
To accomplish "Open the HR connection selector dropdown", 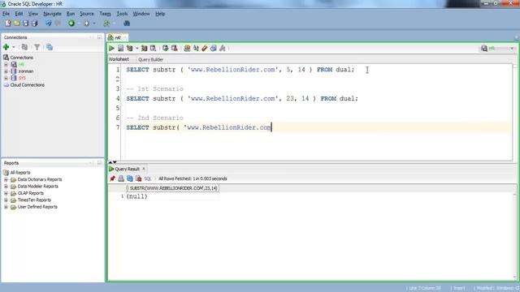I will point(512,49).
